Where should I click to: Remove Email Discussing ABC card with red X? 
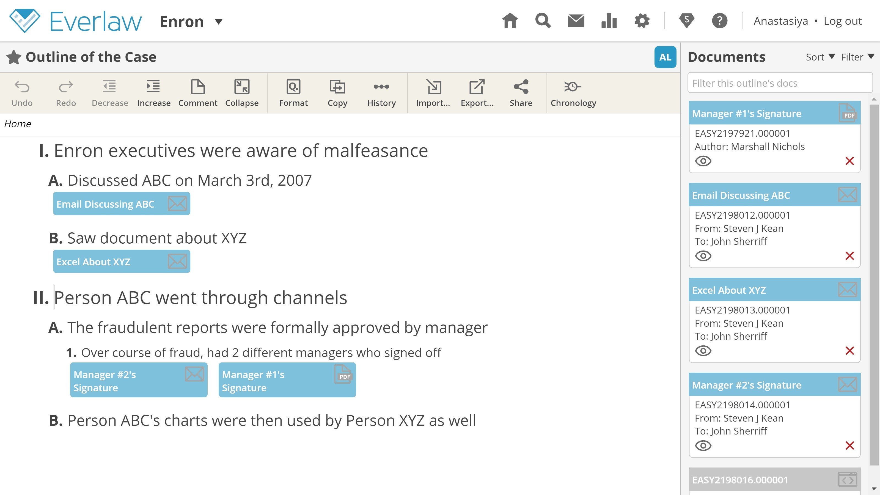849,256
